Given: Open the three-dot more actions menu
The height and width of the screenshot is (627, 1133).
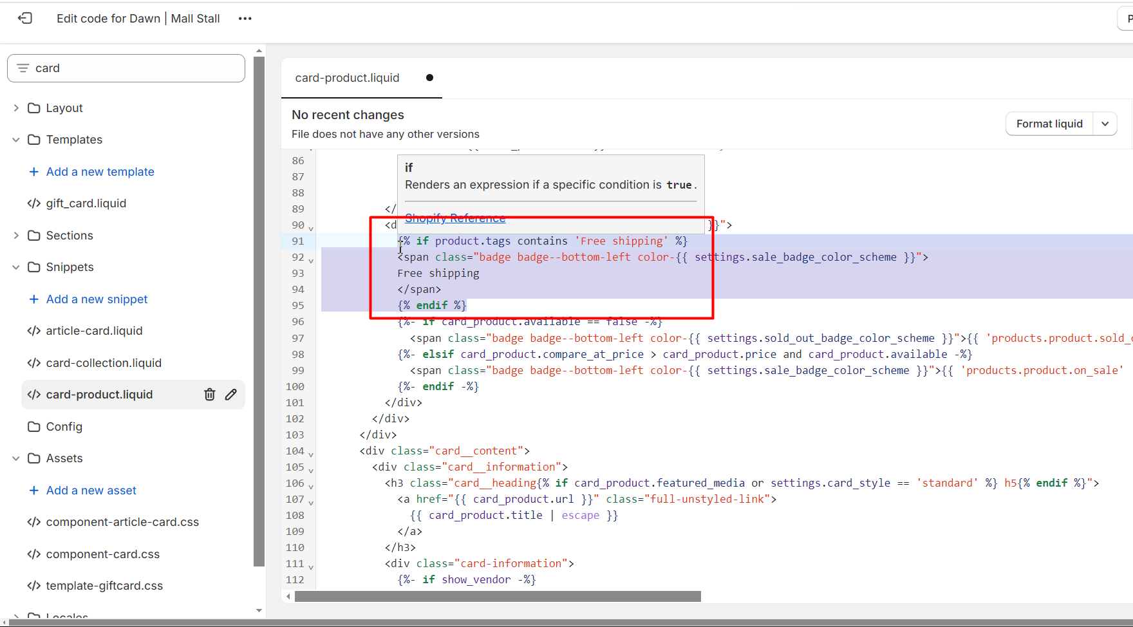Looking at the screenshot, I should 245,19.
